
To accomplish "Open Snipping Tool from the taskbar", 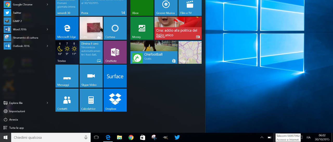I will pos(154,137).
